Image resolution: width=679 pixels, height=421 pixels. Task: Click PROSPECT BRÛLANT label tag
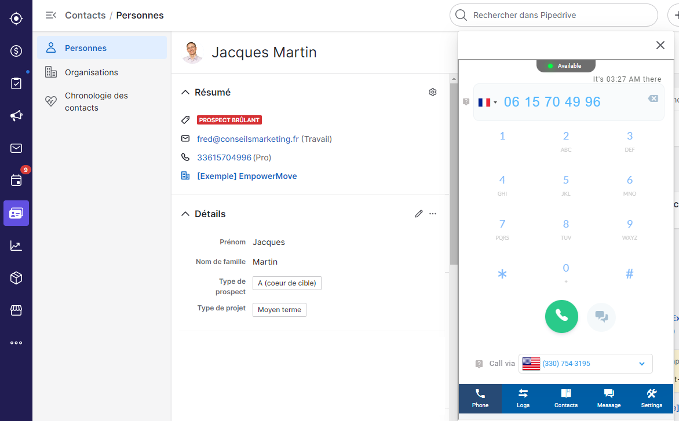click(229, 120)
